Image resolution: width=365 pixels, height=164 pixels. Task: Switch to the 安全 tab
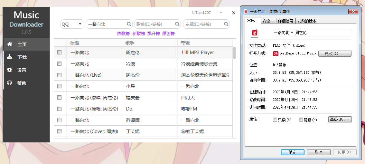tap(268, 21)
